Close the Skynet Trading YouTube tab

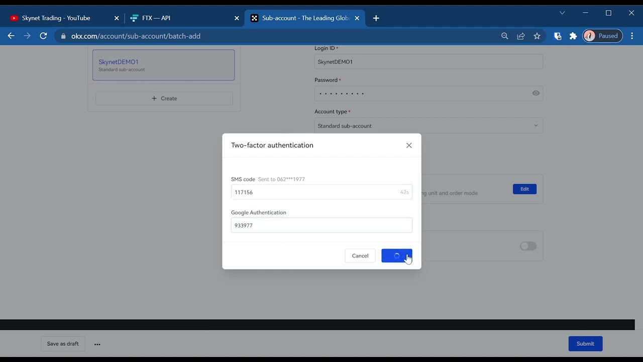[117, 18]
